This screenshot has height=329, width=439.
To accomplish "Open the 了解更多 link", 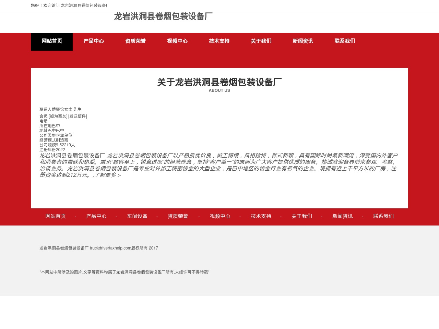I will coord(108,175).
